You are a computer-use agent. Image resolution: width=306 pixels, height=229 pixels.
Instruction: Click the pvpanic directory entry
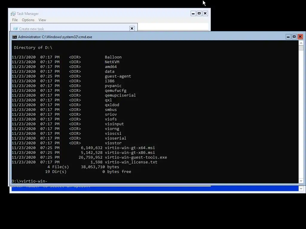point(113,86)
